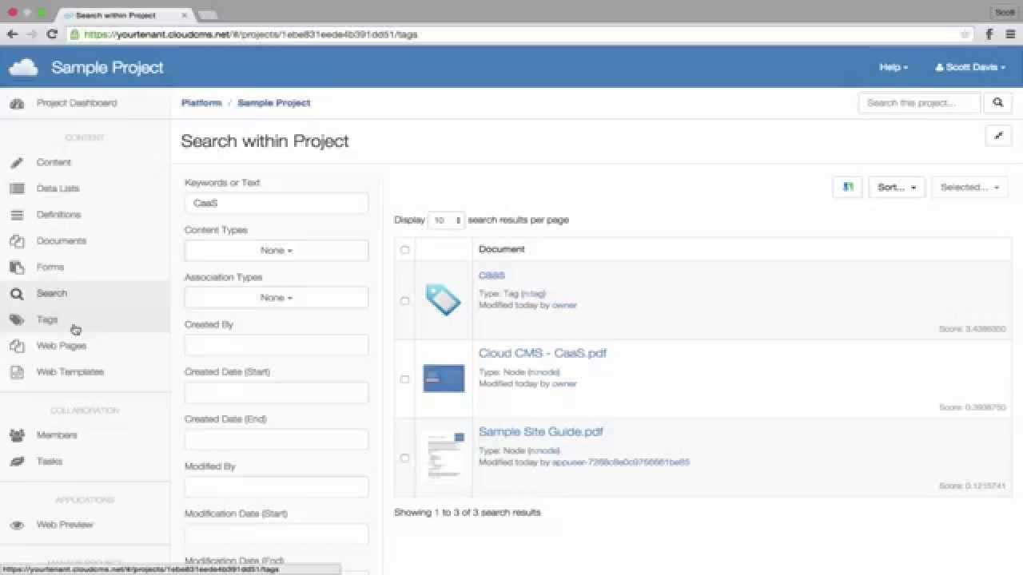This screenshot has height=575, width=1023.
Task: Select Content in the sidebar
Action: pos(54,162)
